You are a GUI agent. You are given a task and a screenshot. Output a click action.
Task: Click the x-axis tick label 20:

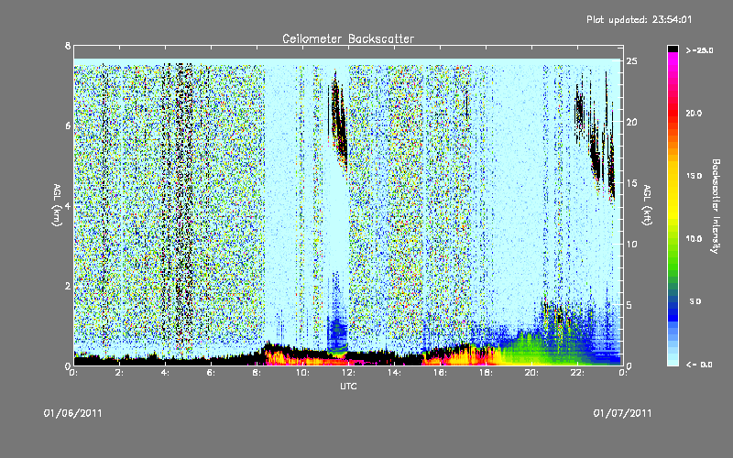pyautogui.click(x=531, y=373)
